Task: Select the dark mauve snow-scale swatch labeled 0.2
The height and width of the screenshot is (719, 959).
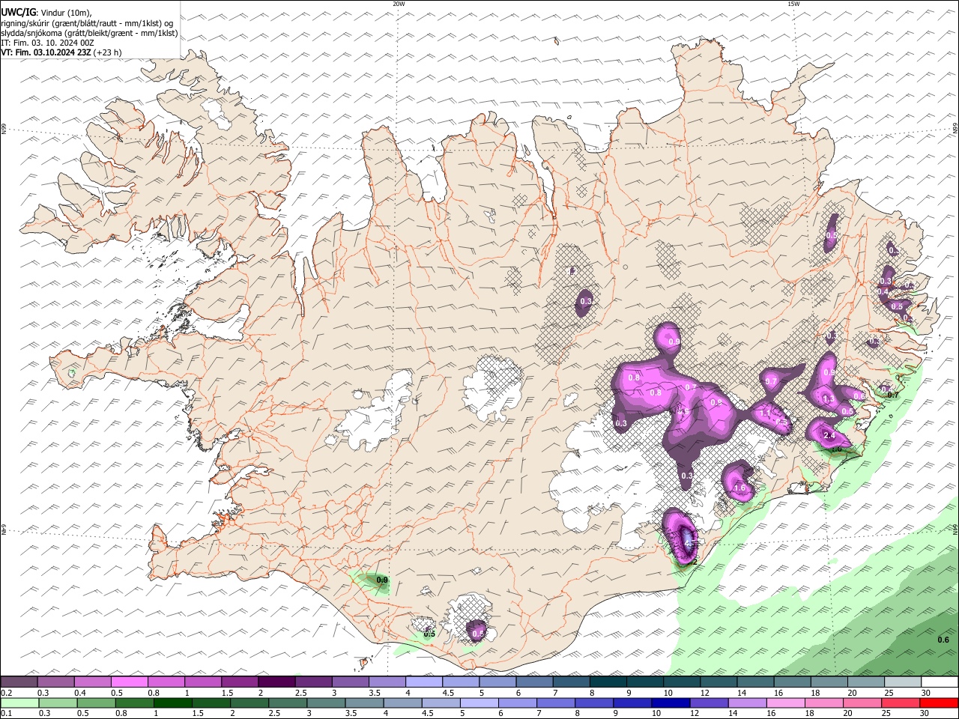Action: coord(19,682)
